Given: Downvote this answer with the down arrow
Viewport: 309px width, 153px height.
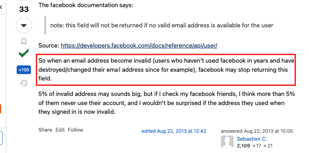Looking at the screenshot, I should click(x=24, y=25).
